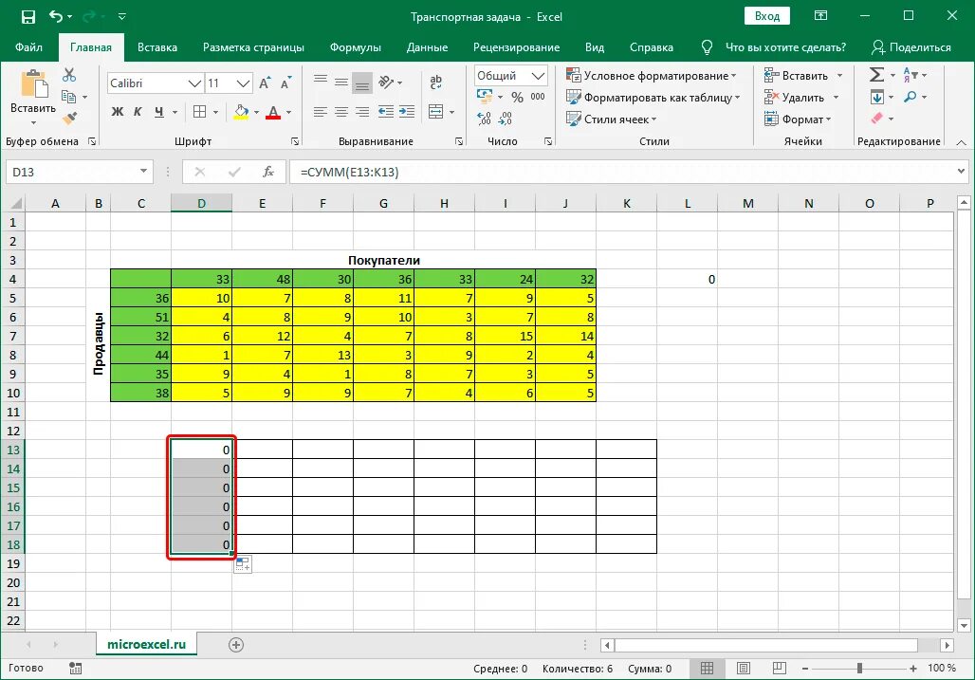Click the AutoSum sigma icon
This screenshot has width=975, height=680.
point(876,75)
